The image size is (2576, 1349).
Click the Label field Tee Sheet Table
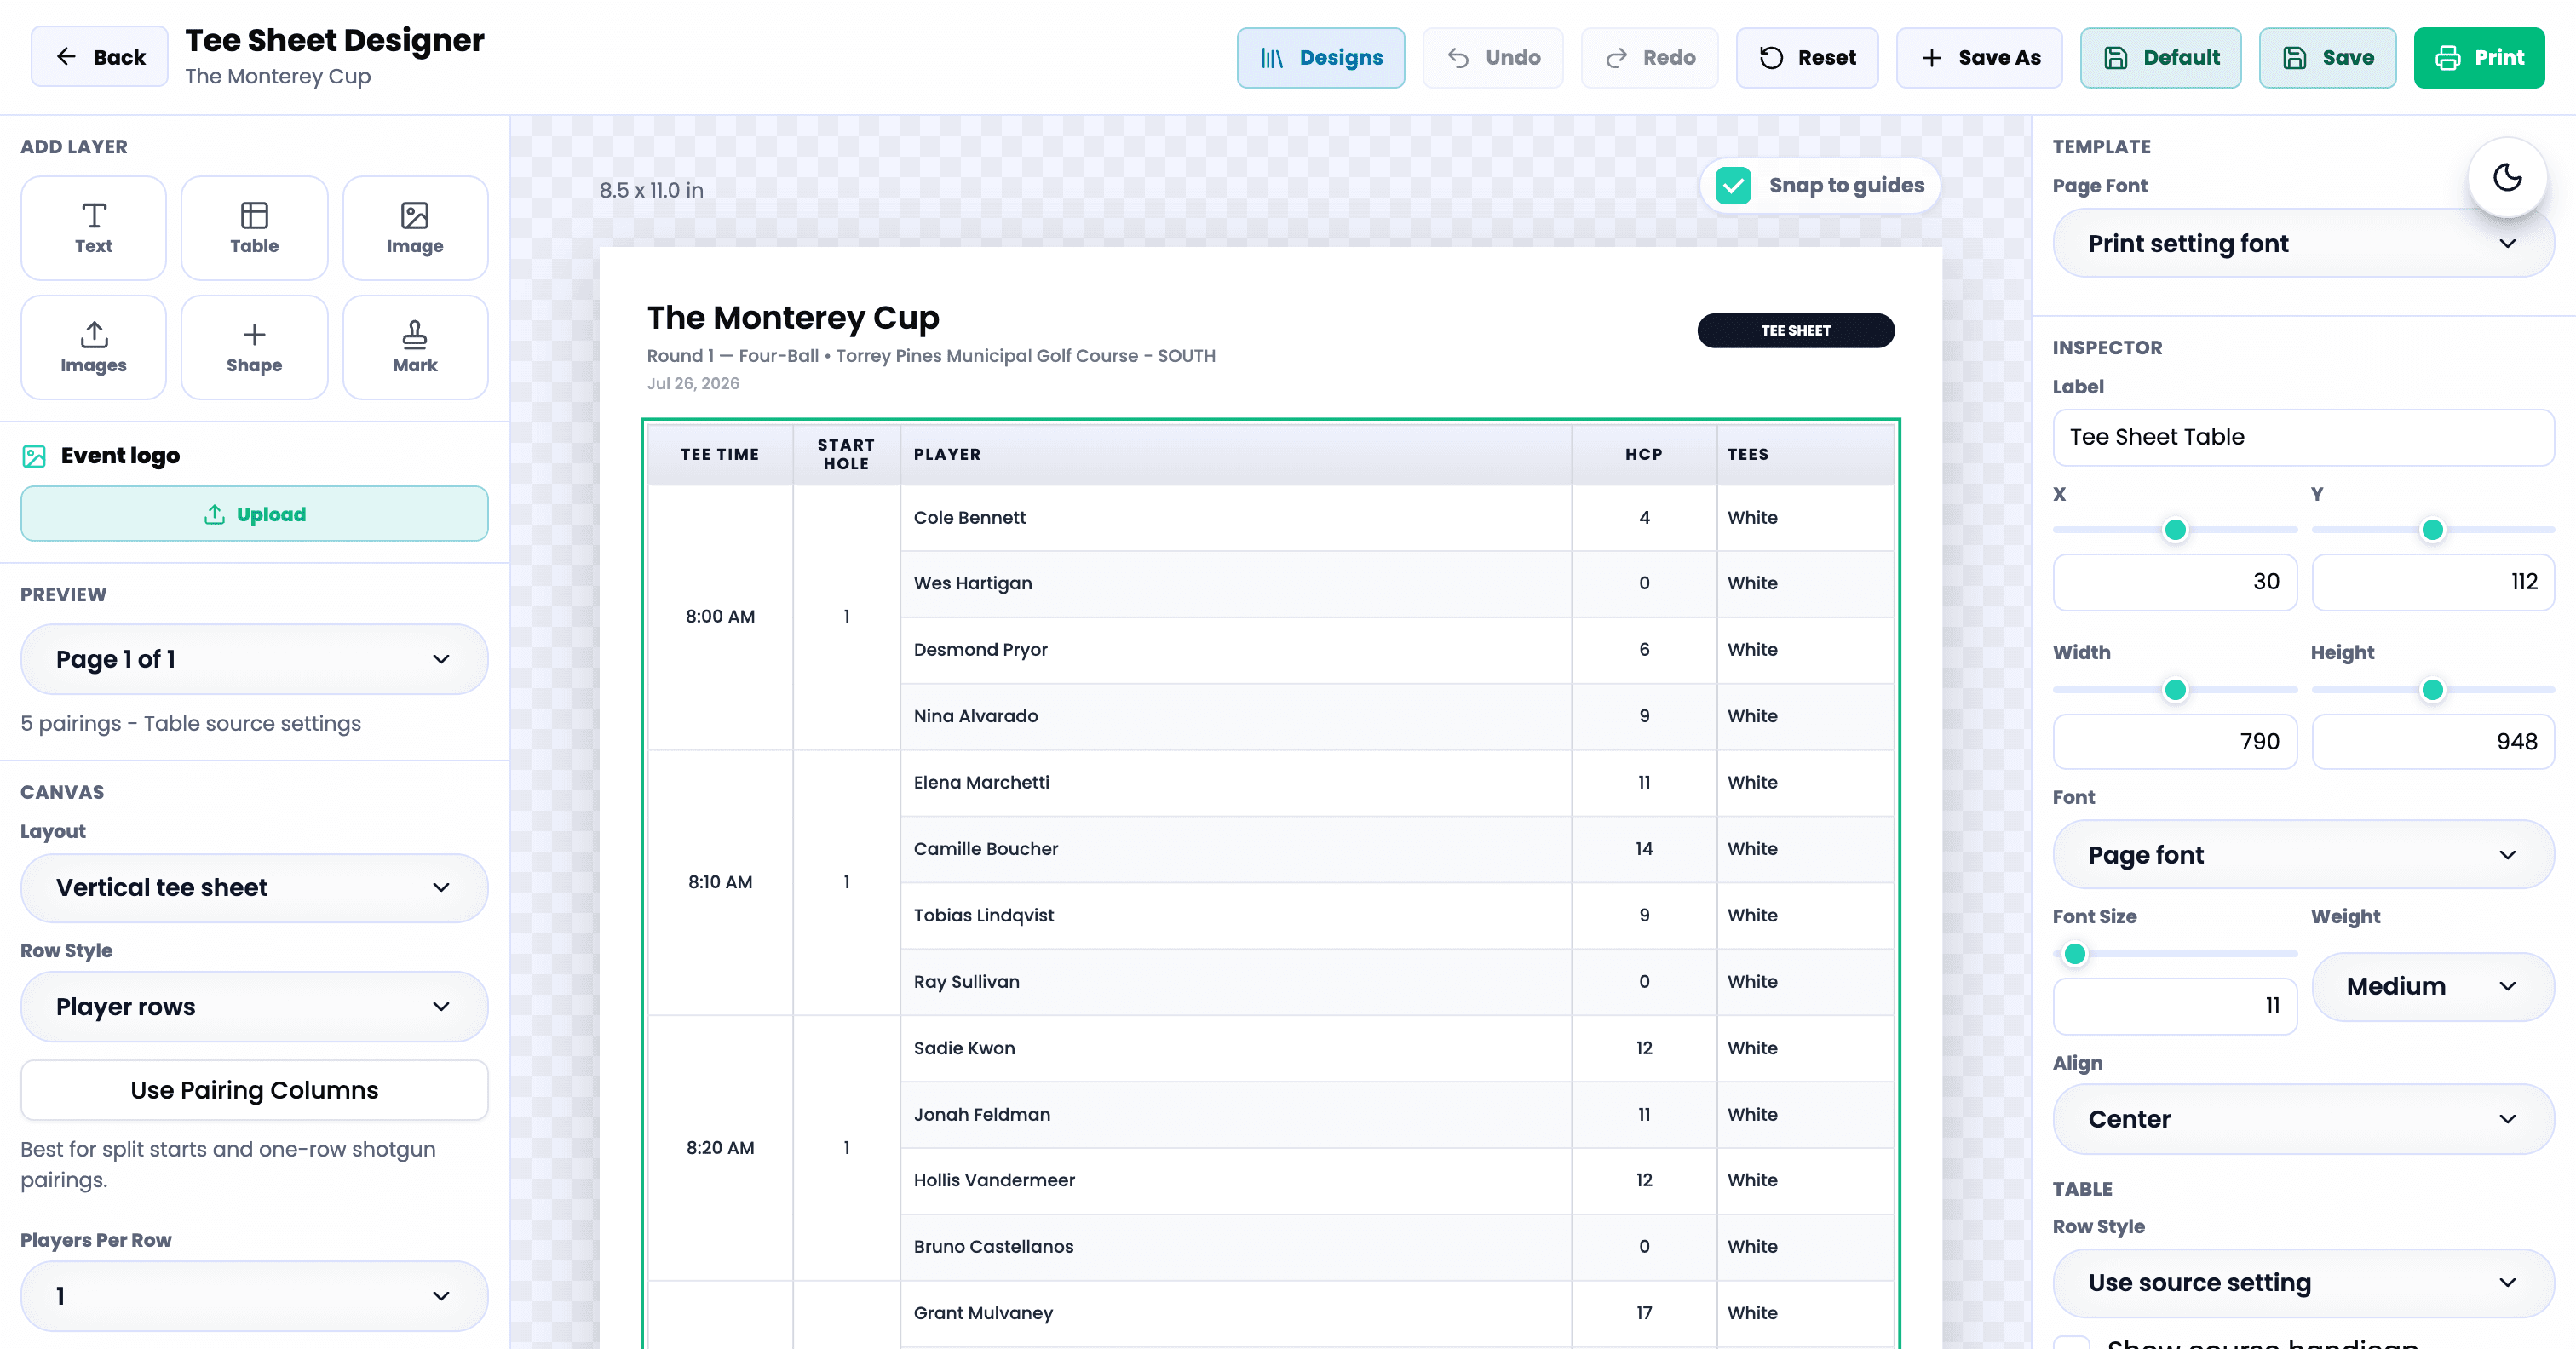2303,437
